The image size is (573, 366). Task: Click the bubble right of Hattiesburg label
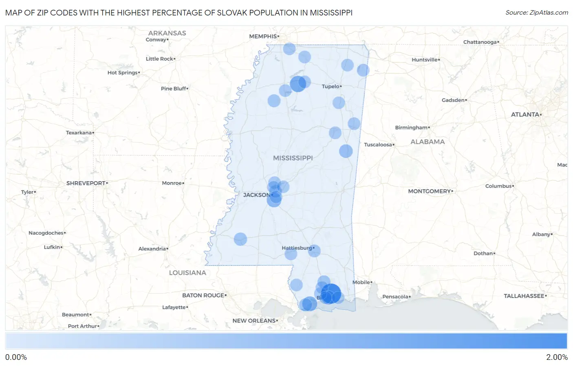click(314, 250)
